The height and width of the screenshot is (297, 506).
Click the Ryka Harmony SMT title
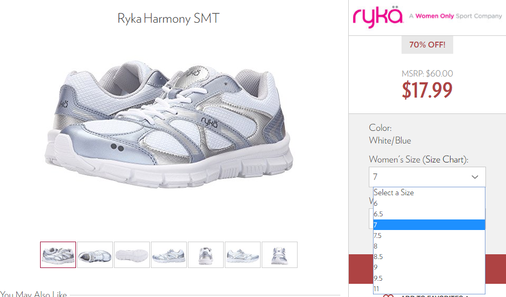[168, 18]
